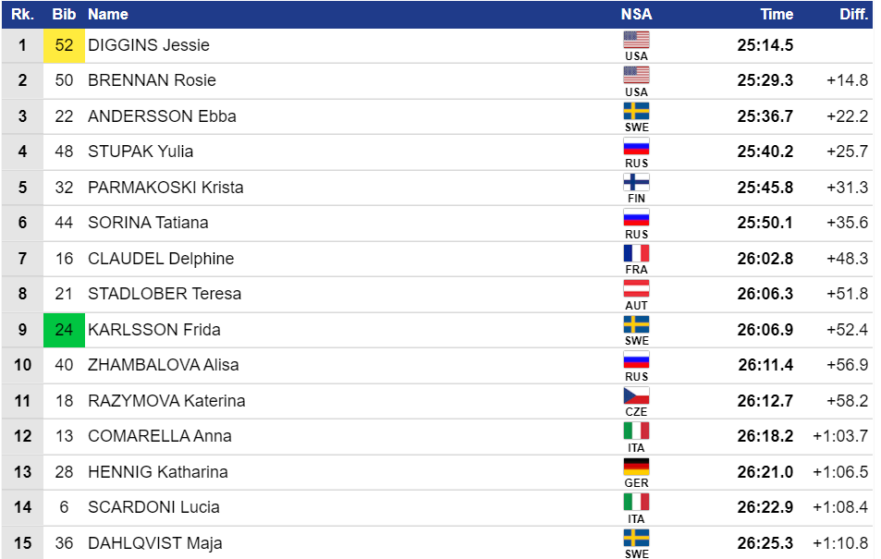881x559 pixels.
Task: Sort by the Time column header
Action: [x=777, y=14]
